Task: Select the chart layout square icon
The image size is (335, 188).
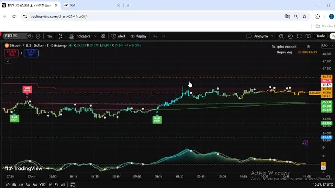Action: (x=249, y=36)
